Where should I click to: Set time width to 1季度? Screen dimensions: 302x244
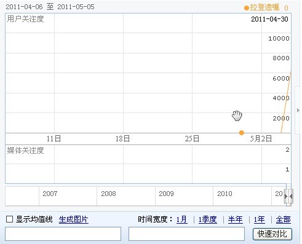pos(207,219)
